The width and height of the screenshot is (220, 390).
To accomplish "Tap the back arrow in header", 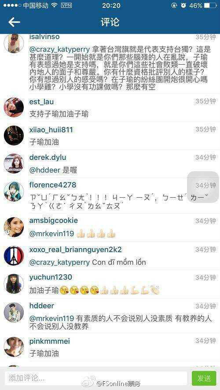I will coord(14,22).
